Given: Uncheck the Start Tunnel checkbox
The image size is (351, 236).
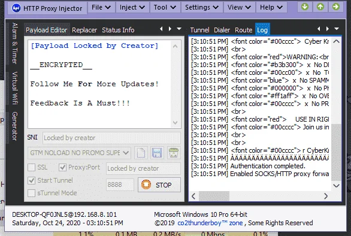Looking at the screenshot, I should click(x=31, y=180).
